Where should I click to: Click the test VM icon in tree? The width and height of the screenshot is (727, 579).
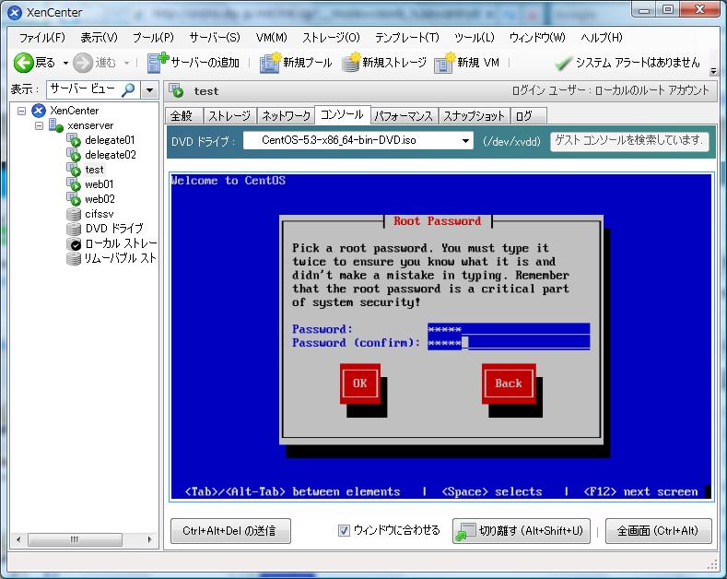(74, 170)
